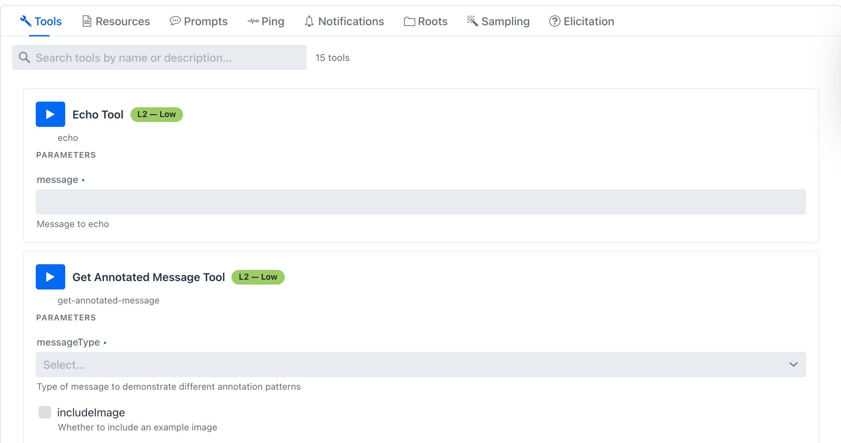Click Get Annotated Message PARAMETERS heading
Viewport: 841px width, 443px height.
pyautogui.click(x=66, y=318)
